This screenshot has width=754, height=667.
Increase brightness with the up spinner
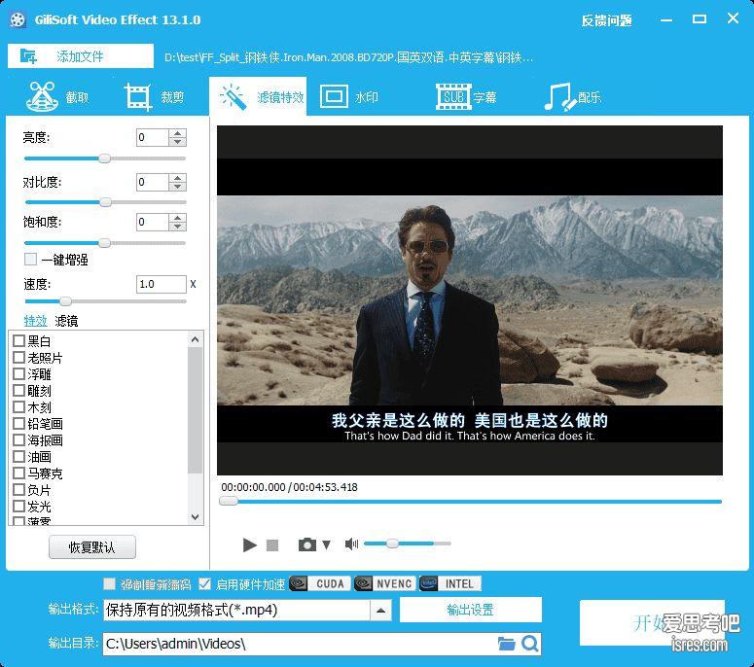[x=178, y=133]
